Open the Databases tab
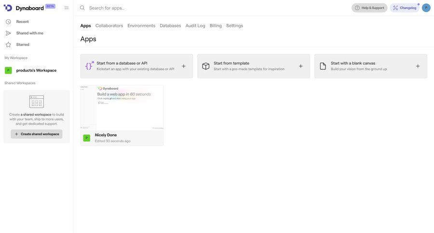Screen dimensions: 434x233 tap(170, 26)
